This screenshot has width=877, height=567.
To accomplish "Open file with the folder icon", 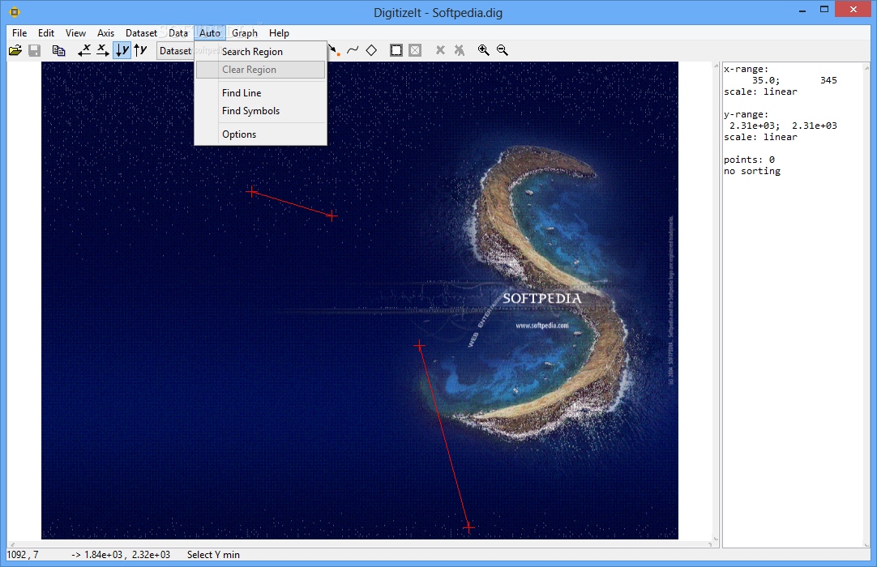I will (x=15, y=50).
